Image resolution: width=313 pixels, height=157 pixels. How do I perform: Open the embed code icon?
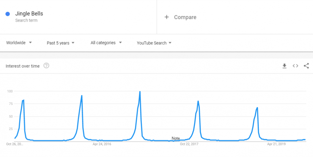[x=296, y=66]
